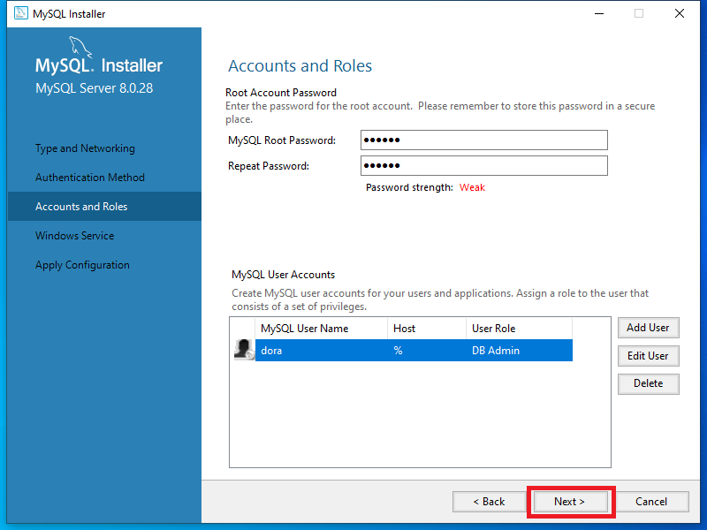Open the Windows Service step
This screenshot has height=530, width=707.
pyautogui.click(x=74, y=236)
